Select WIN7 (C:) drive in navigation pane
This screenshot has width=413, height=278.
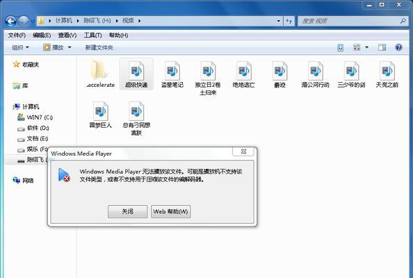click(40, 117)
